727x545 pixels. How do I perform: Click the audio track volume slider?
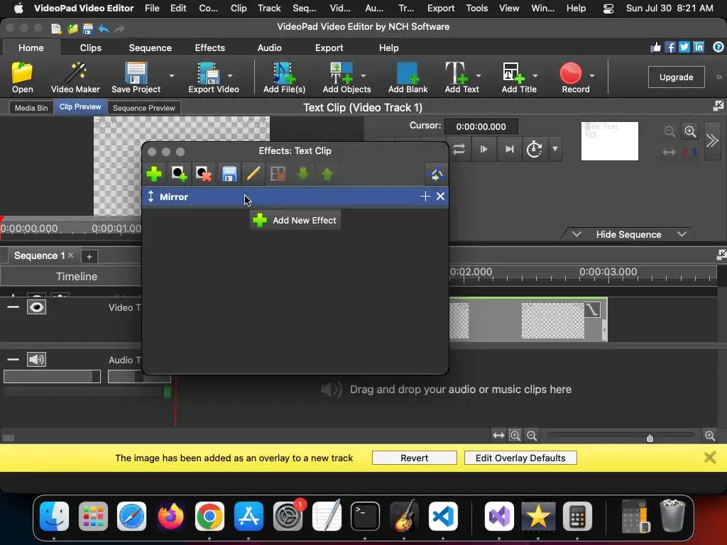[x=52, y=376]
